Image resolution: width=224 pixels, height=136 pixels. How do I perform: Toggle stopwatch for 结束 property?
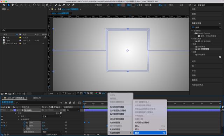point(24,126)
